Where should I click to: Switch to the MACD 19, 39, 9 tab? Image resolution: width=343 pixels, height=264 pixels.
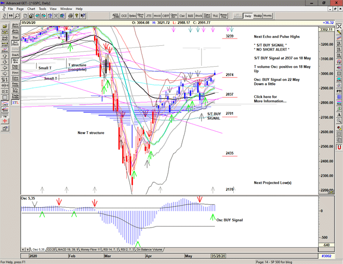click(68, 249)
